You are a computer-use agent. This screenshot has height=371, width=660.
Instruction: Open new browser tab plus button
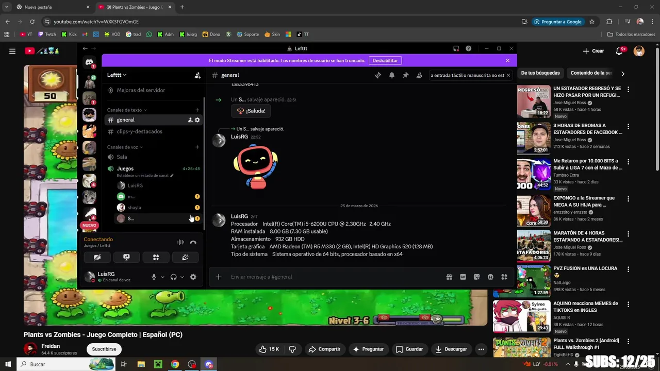click(182, 7)
